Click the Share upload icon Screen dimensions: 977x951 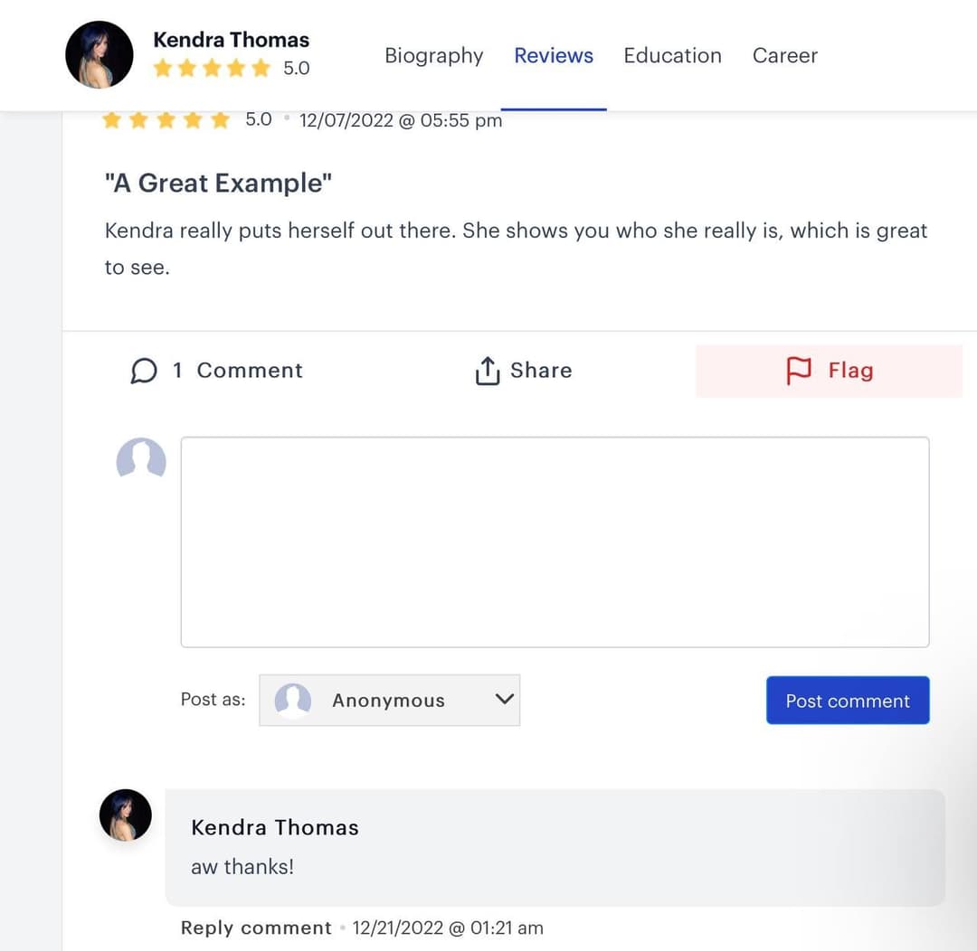487,370
